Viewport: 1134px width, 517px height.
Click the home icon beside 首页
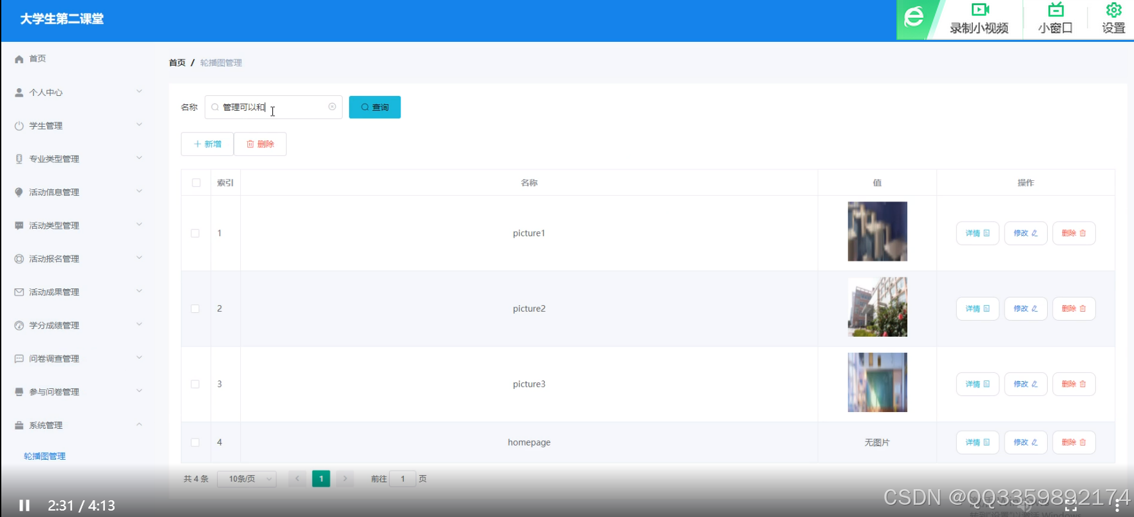[19, 59]
